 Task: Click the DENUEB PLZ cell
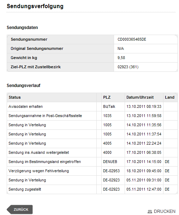pyautogui.click(x=110, y=162)
